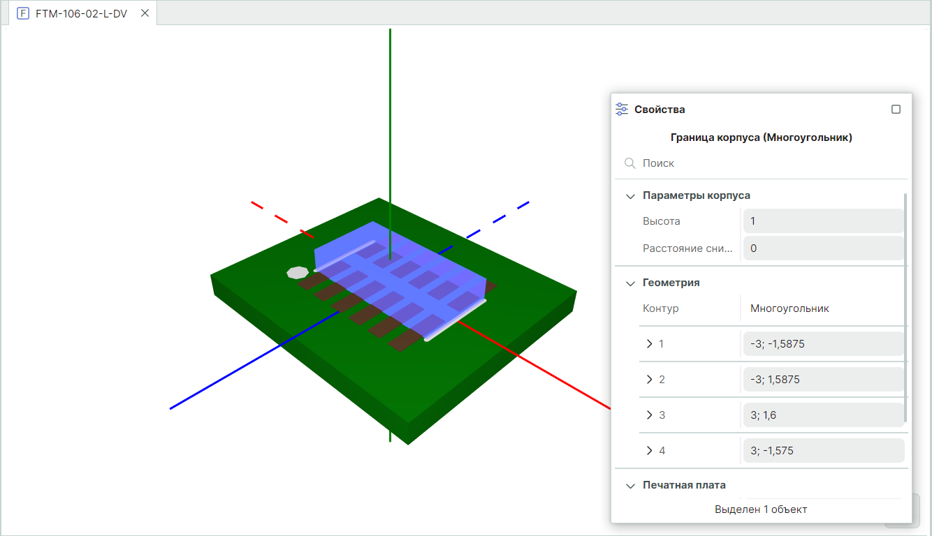Viewport: 932px width, 536px height.
Task: Click the vertex 3 coordinates field 3; 1,6
Action: tap(823, 415)
